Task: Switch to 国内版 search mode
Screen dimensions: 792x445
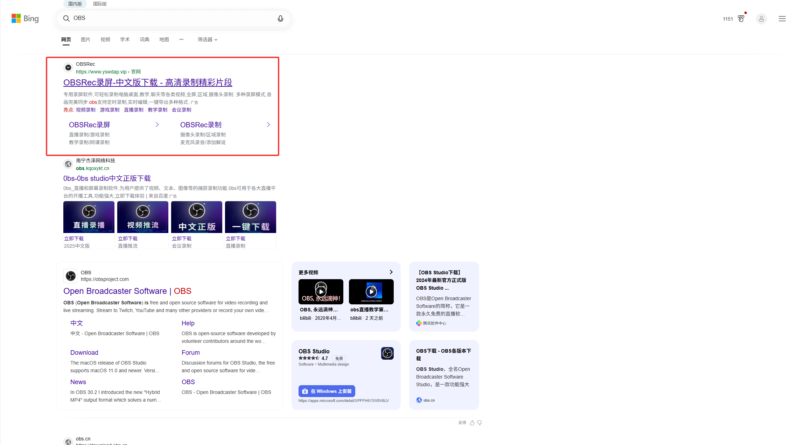Action: (75, 4)
